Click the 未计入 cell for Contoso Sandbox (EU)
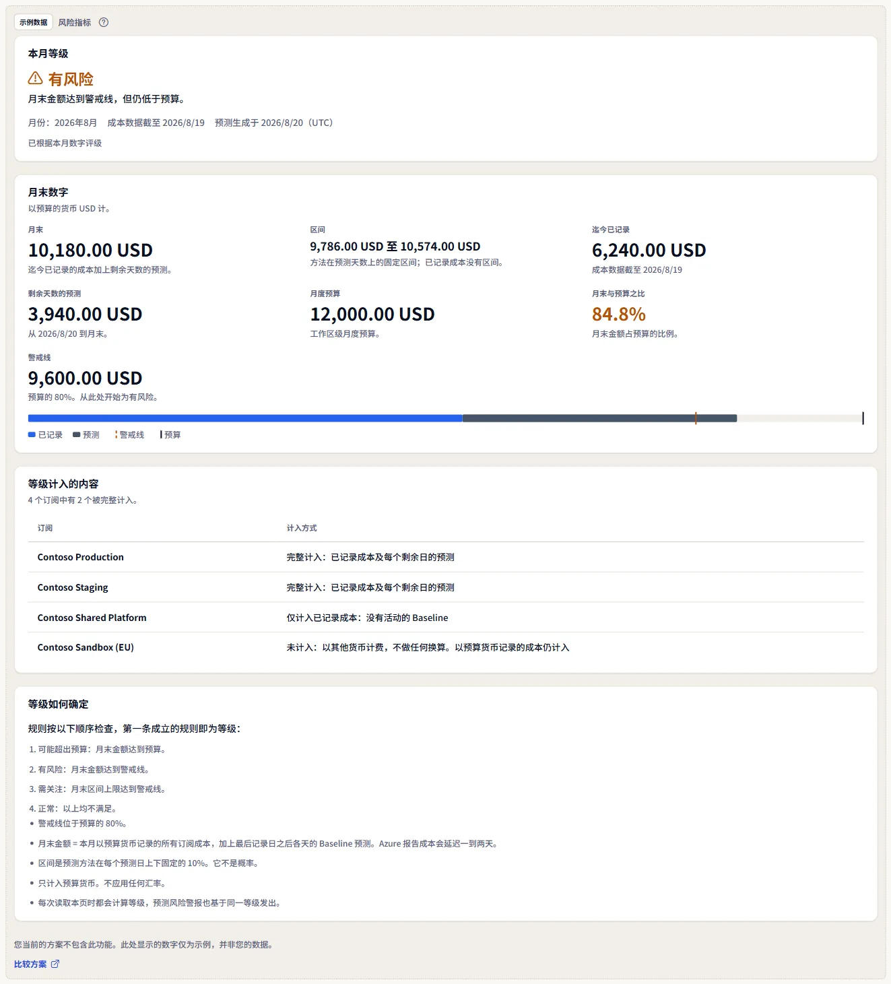This screenshot has width=891, height=984. pyautogui.click(x=428, y=647)
